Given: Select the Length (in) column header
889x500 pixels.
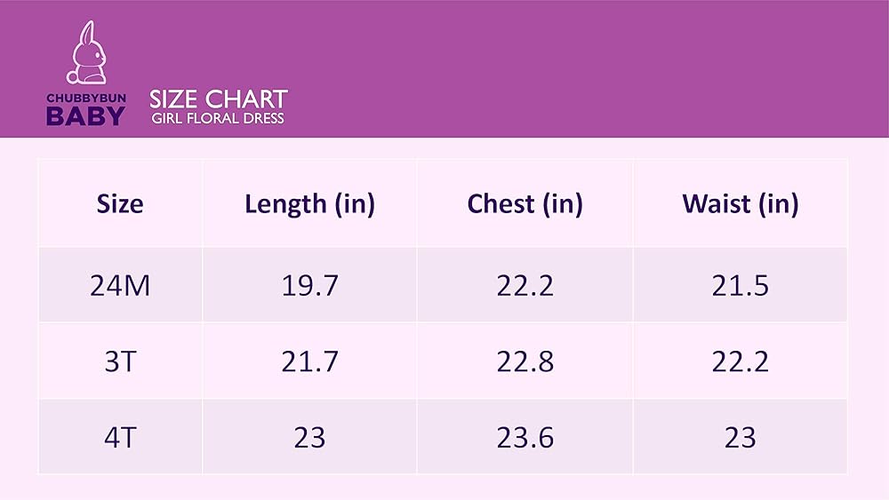Looking at the screenshot, I should coord(309,204).
